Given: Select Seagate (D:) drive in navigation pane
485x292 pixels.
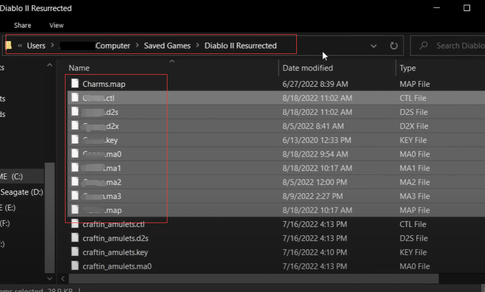Looking at the screenshot, I should [x=22, y=192].
